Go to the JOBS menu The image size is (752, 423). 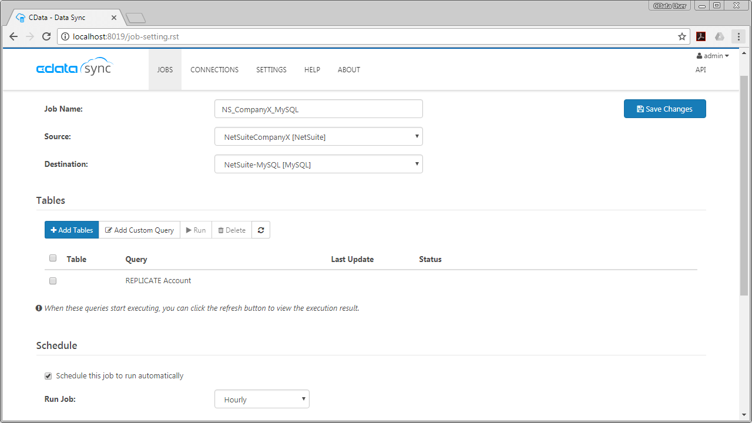[165, 69]
